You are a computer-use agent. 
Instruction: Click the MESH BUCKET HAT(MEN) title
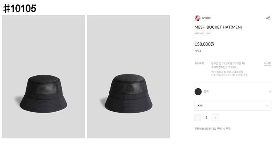pos(218,27)
